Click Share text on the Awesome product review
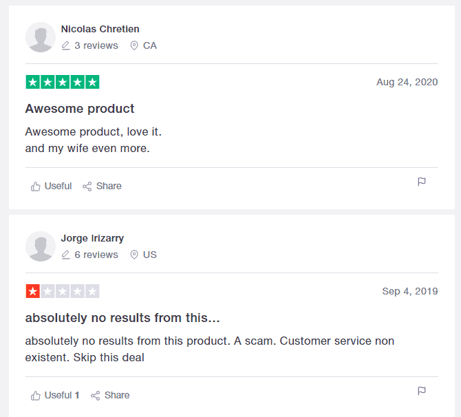 [x=109, y=186]
